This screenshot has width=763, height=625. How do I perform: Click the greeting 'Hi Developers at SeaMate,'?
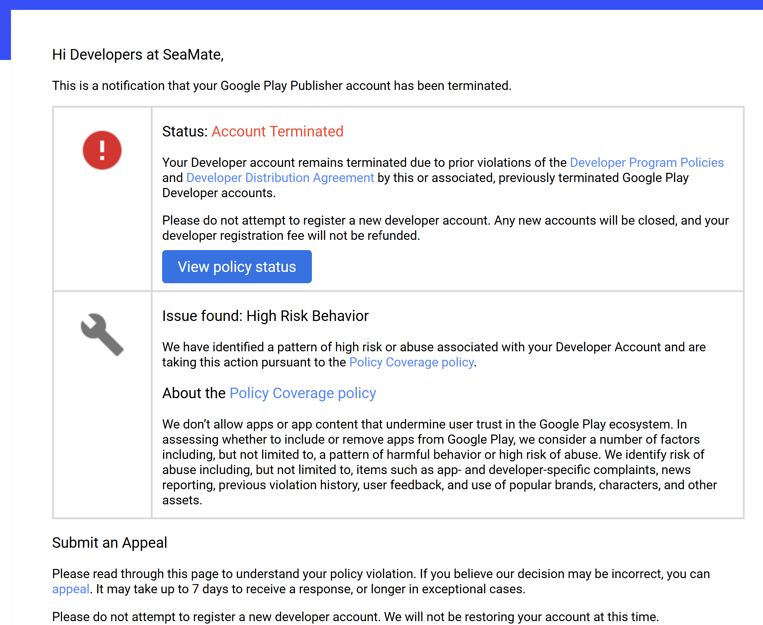point(138,55)
